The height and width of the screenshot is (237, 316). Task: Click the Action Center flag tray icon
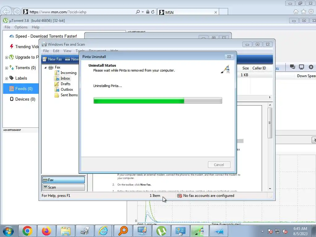[x=270, y=231]
